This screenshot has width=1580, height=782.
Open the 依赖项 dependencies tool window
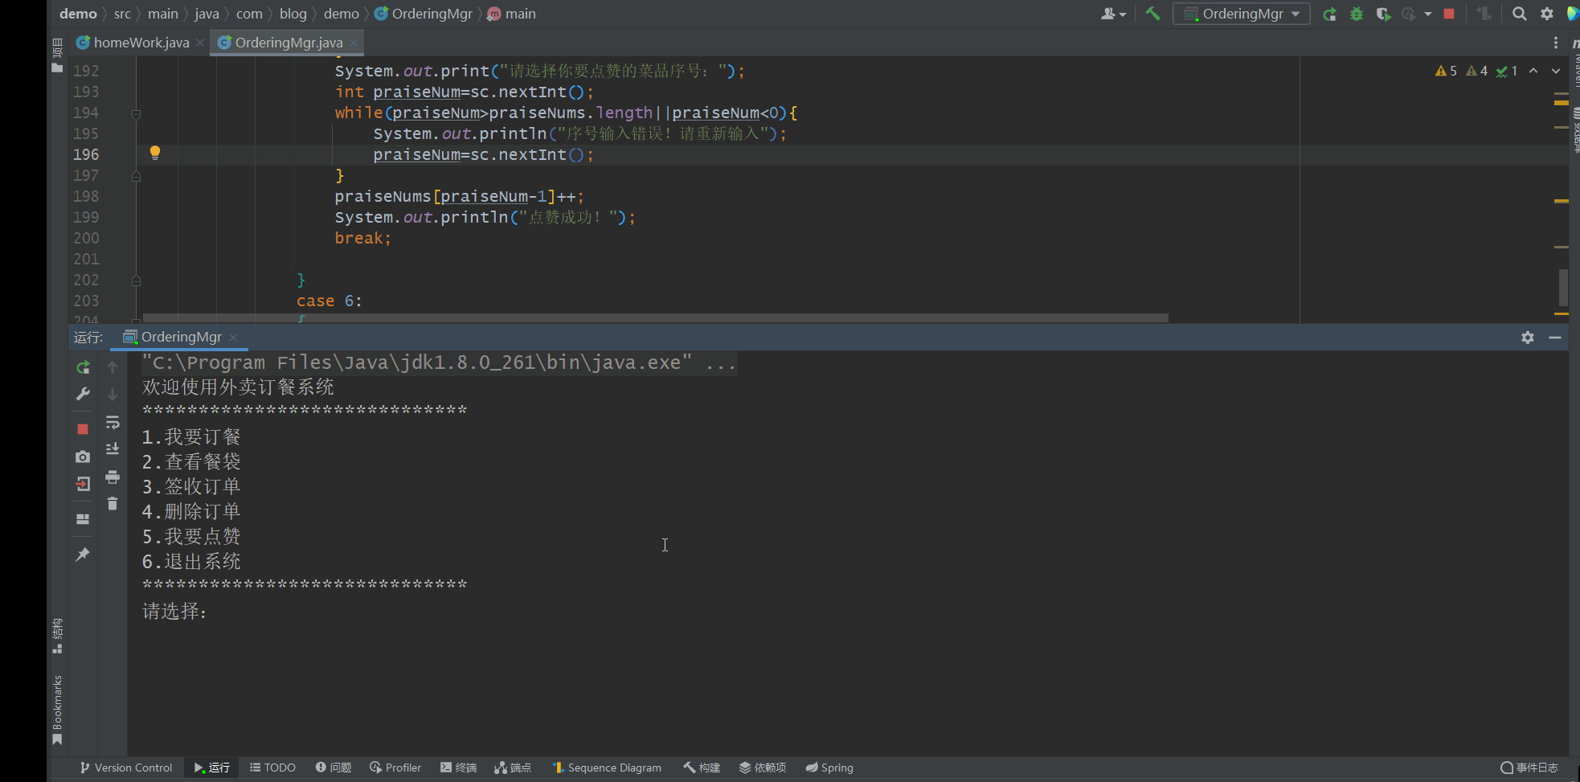click(x=763, y=768)
